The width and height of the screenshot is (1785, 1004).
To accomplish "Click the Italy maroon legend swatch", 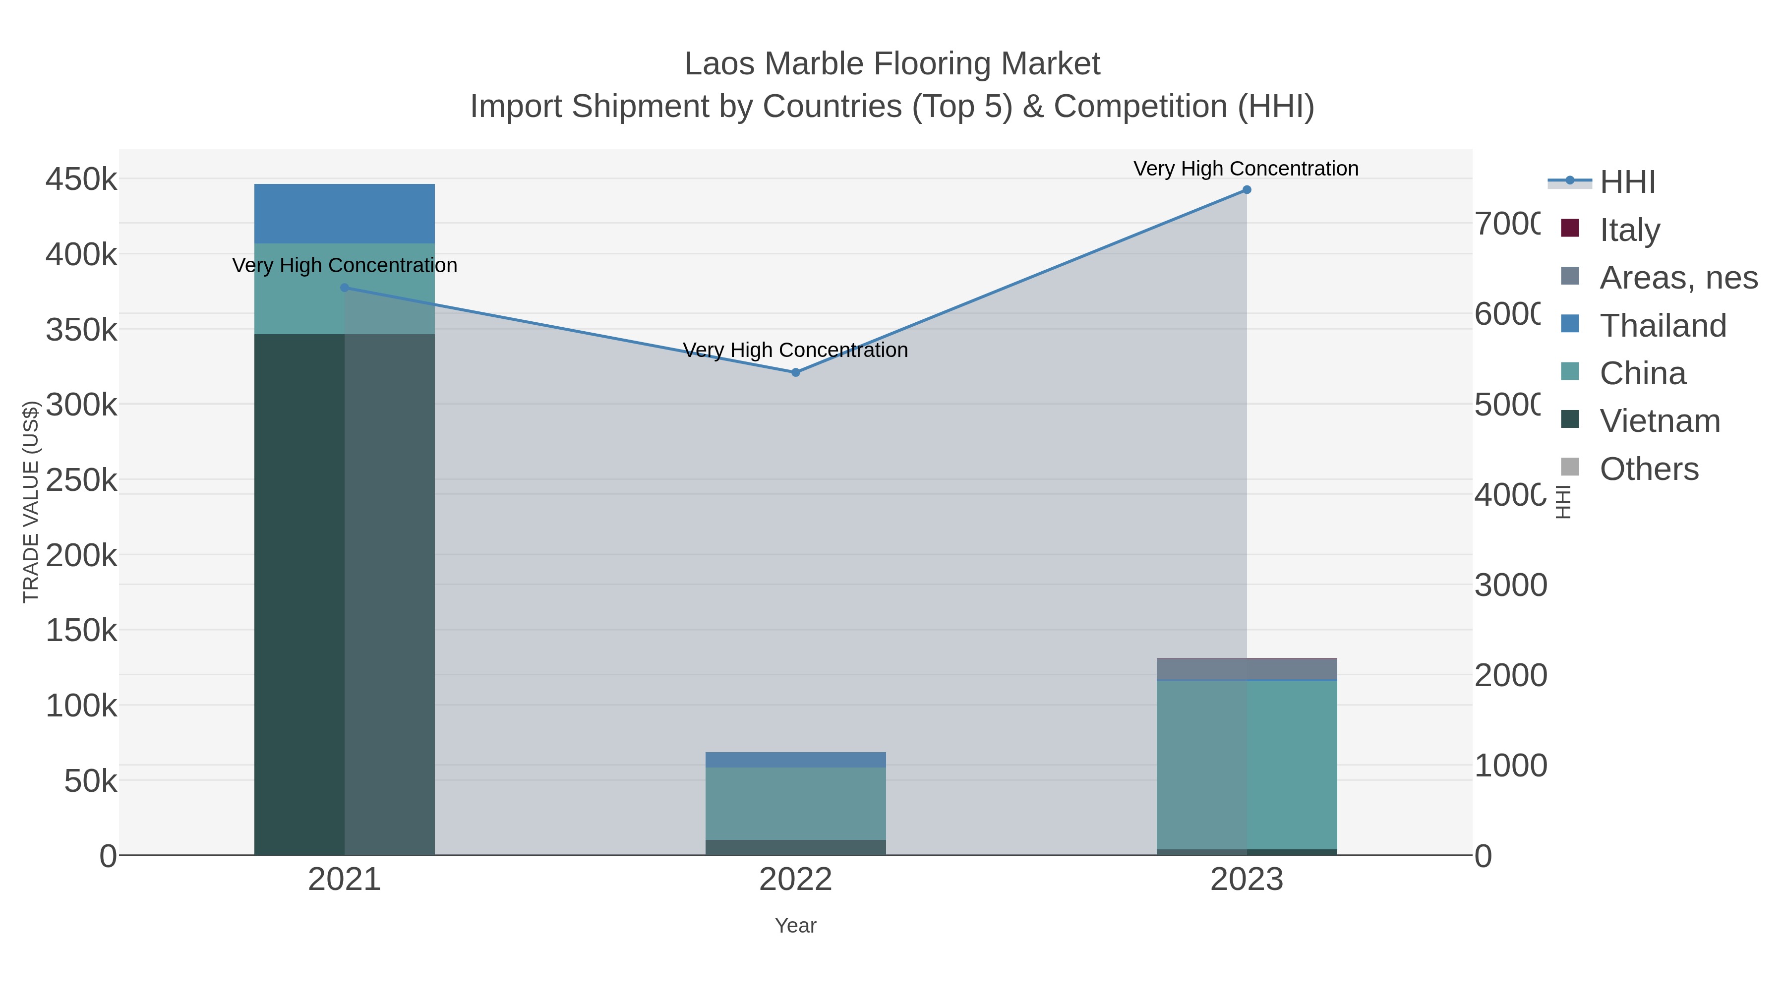I will 1570,228.
